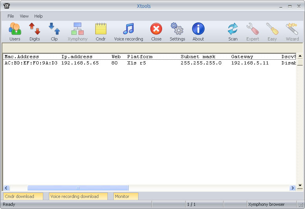Image resolution: width=305 pixels, height=209 pixels.
Task: Click the horizontal scrollbar left arrow
Action: pos(7,188)
